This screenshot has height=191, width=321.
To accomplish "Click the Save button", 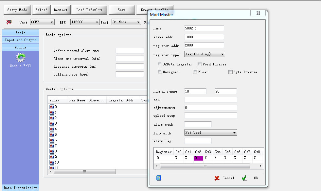I will pyautogui.click(x=122, y=10).
